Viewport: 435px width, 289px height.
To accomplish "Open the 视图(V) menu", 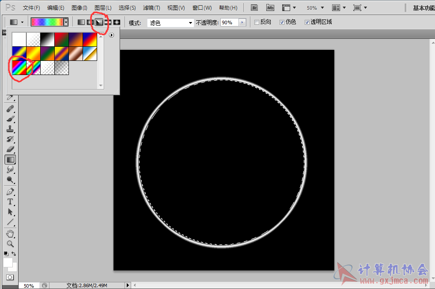I will (176, 8).
